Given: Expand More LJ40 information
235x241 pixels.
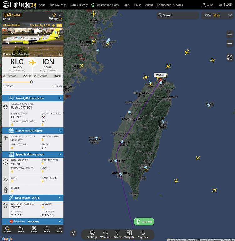Looking at the screenshot, I should (33, 98).
